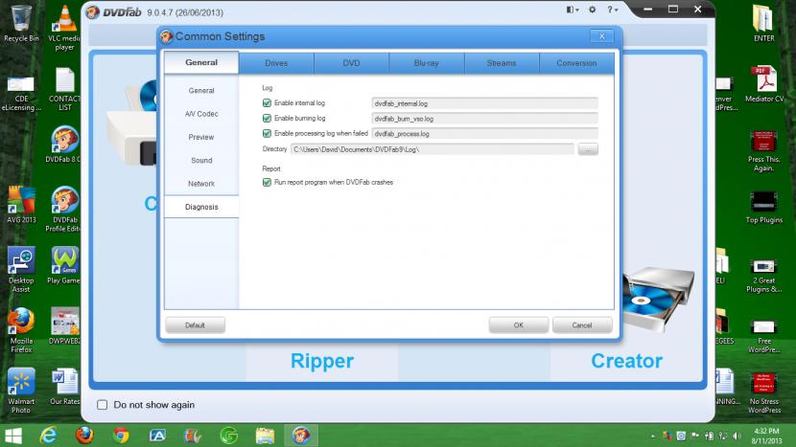Browse for log directory with ... button
796x447 pixels.
click(588, 149)
